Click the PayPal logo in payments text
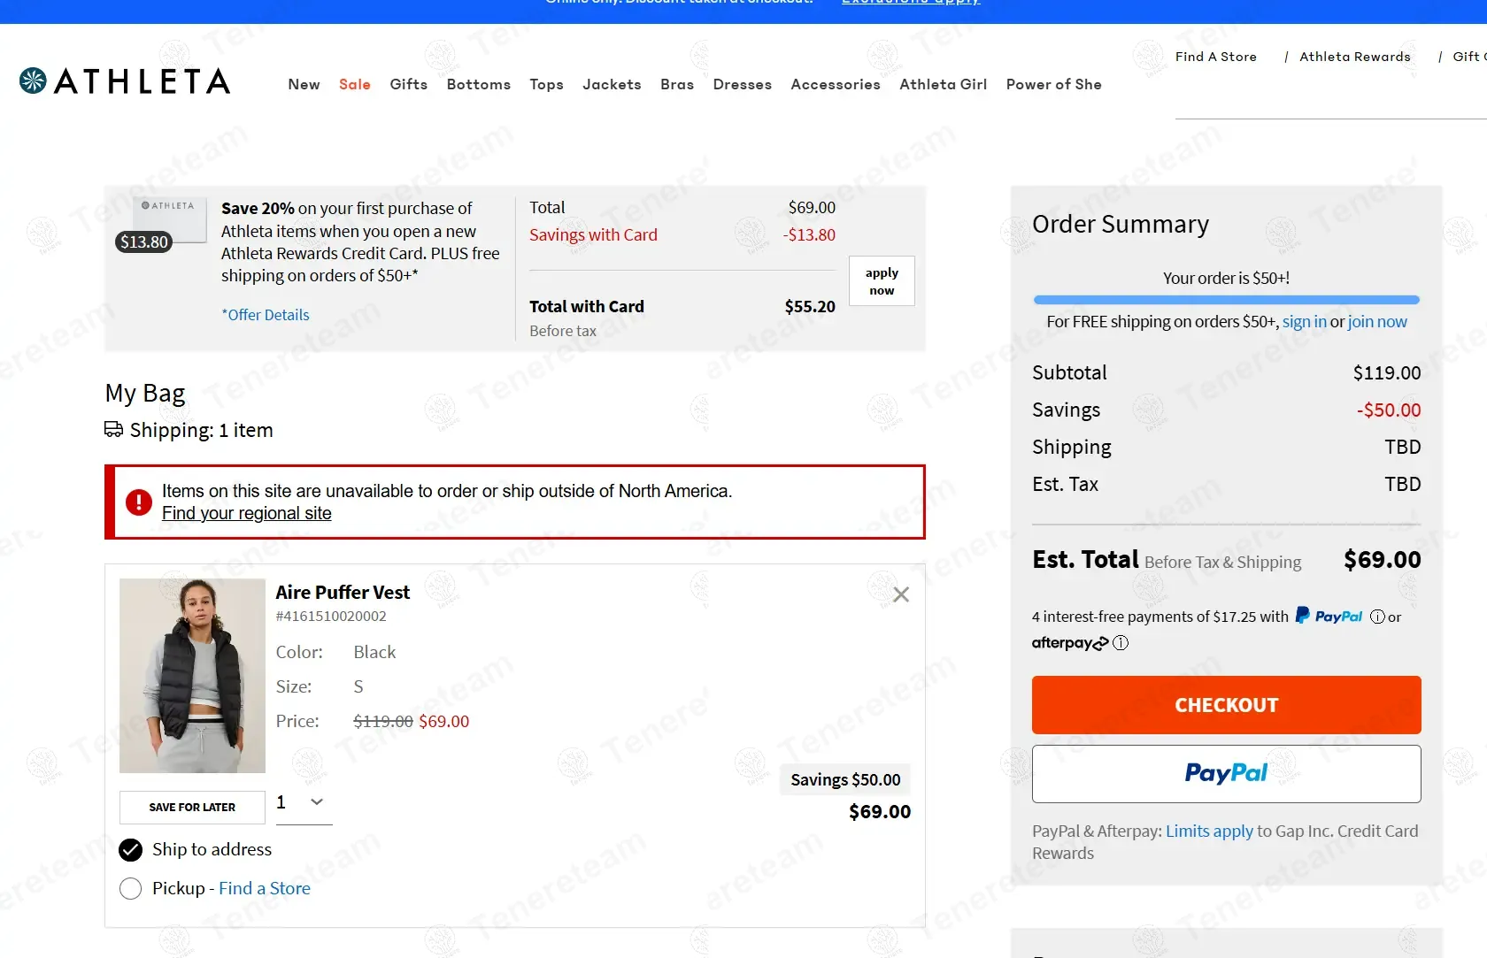Viewport: 1487px width, 958px height. point(1329,616)
